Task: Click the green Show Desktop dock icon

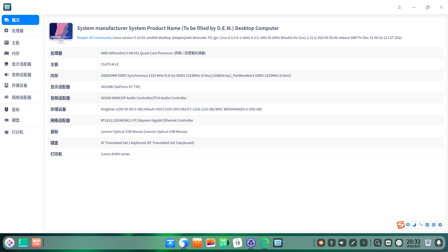Action: [23, 243]
